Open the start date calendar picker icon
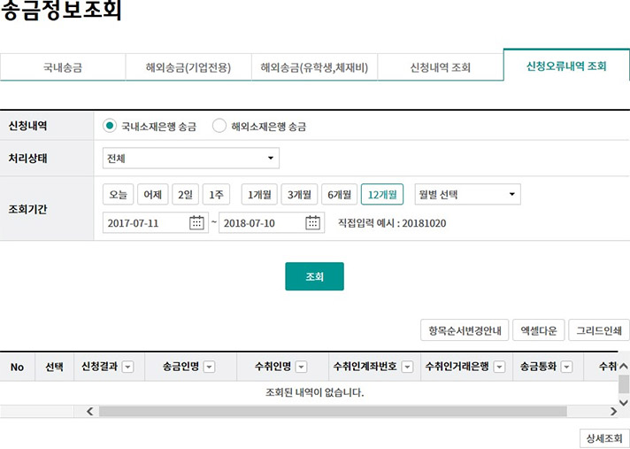 click(x=196, y=223)
